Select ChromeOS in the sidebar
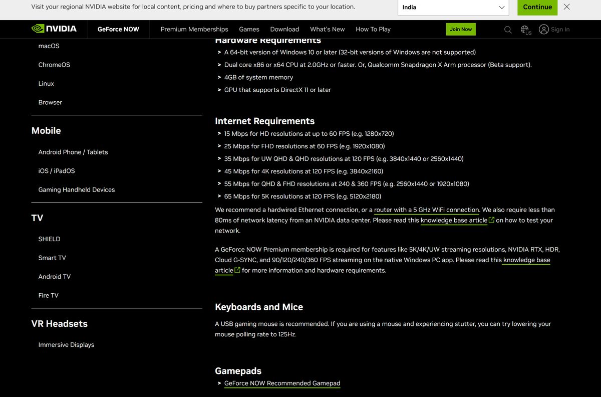Screen dimensions: 601x397 coord(54,65)
